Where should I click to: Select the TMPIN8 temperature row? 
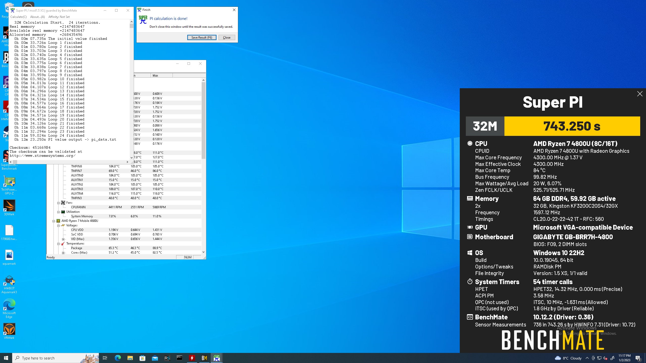pyautogui.click(x=124, y=166)
